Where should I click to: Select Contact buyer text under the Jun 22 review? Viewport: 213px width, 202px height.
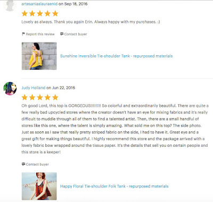tap(37, 164)
